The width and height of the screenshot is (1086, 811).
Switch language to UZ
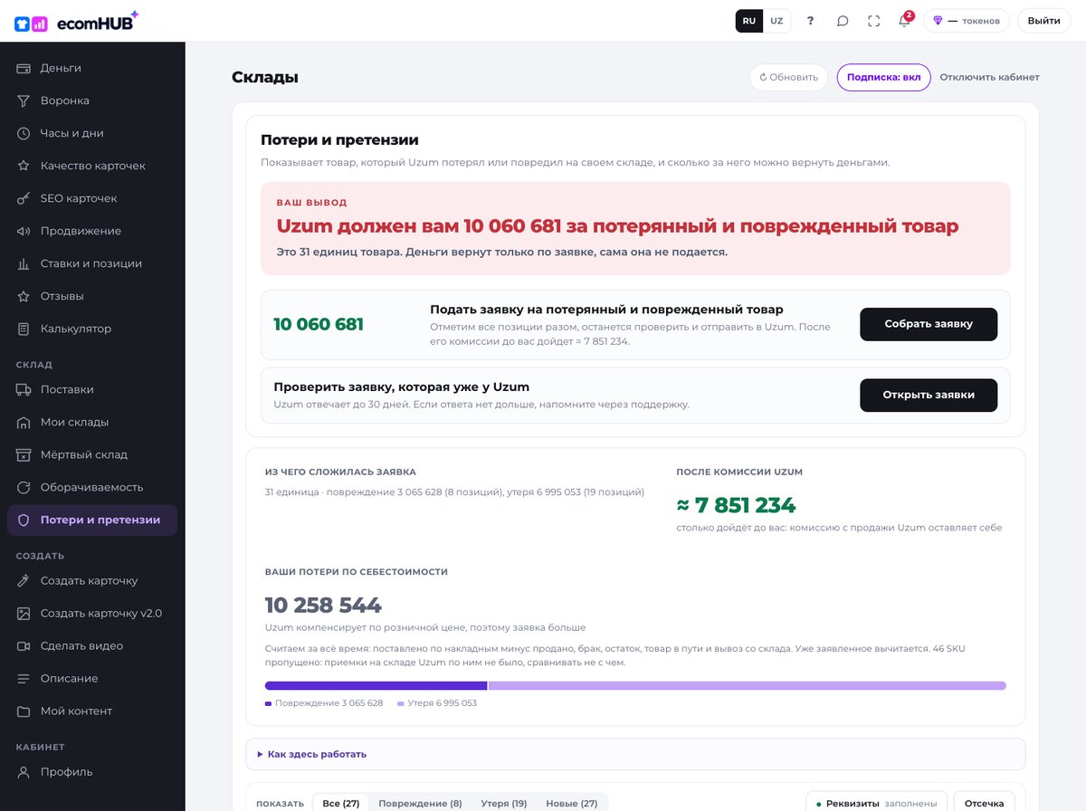[776, 21]
